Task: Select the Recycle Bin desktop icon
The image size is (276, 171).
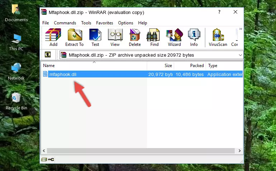Action: [17, 101]
